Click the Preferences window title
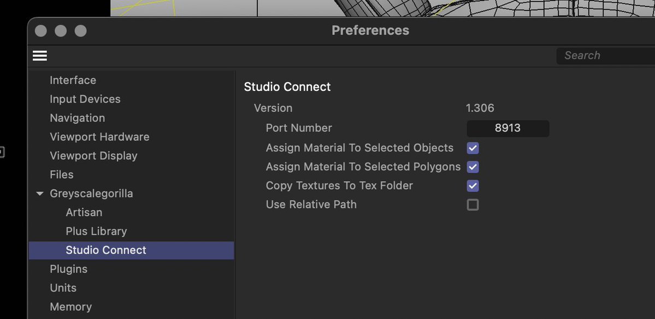The image size is (655, 319). tap(370, 31)
